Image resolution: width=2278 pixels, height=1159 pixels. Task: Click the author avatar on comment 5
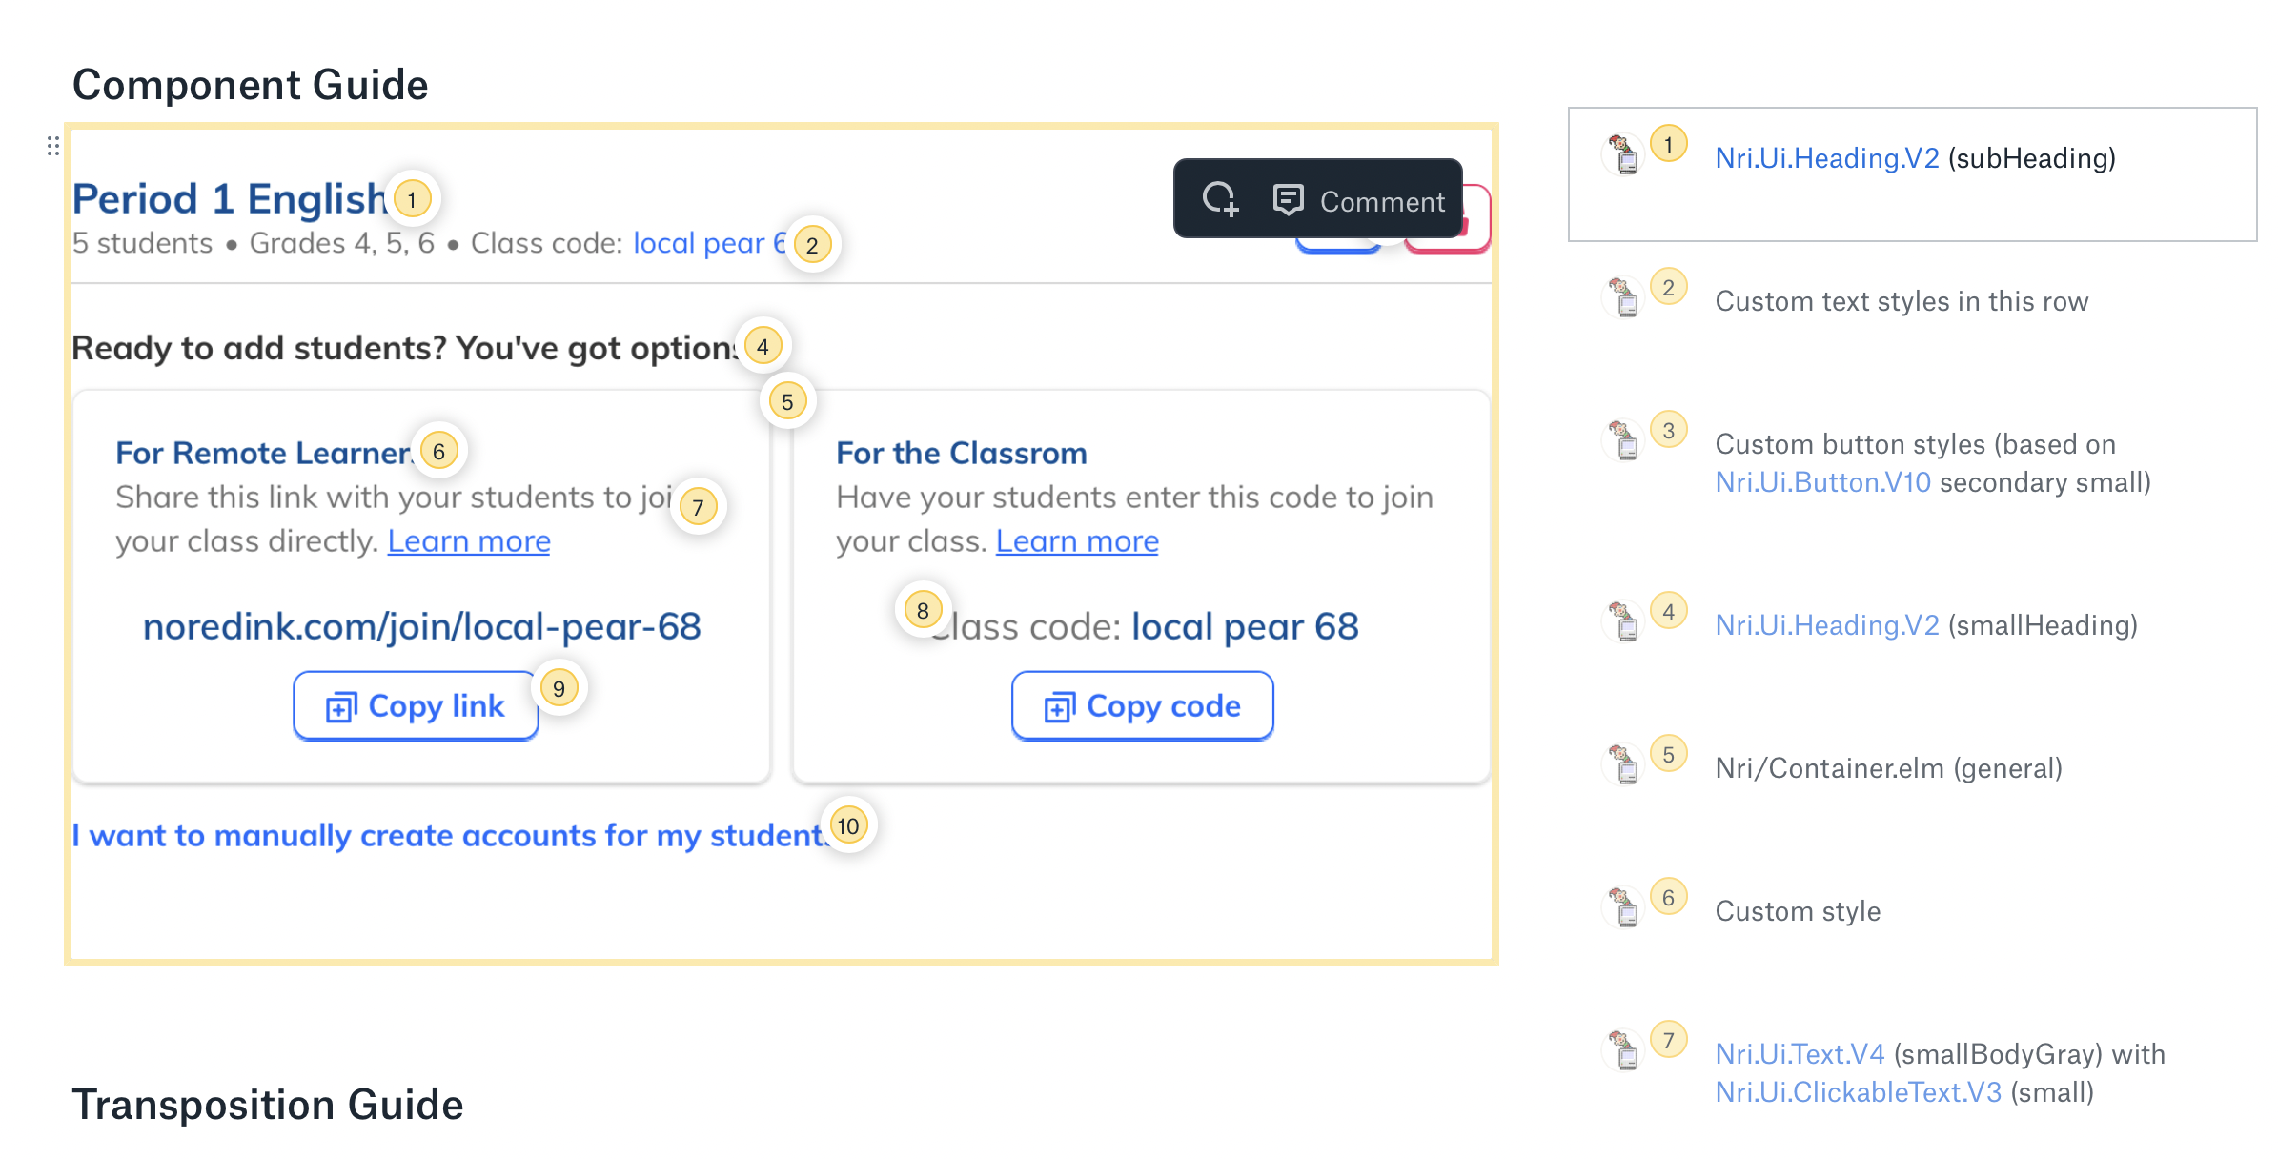coord(1623,765)
